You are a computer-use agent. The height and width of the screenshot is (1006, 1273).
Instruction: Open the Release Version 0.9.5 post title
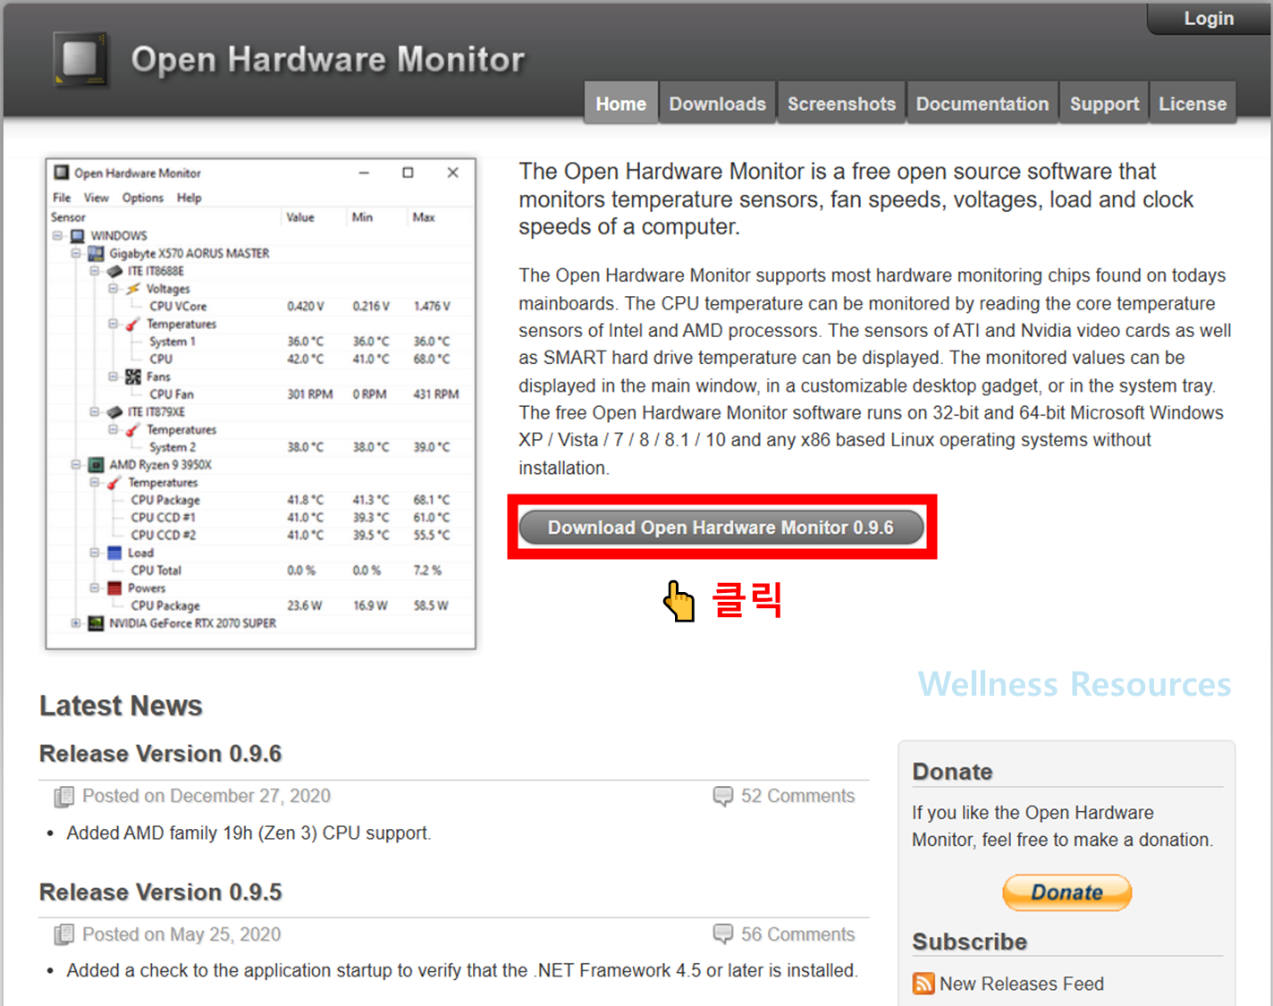pos(160,892)
